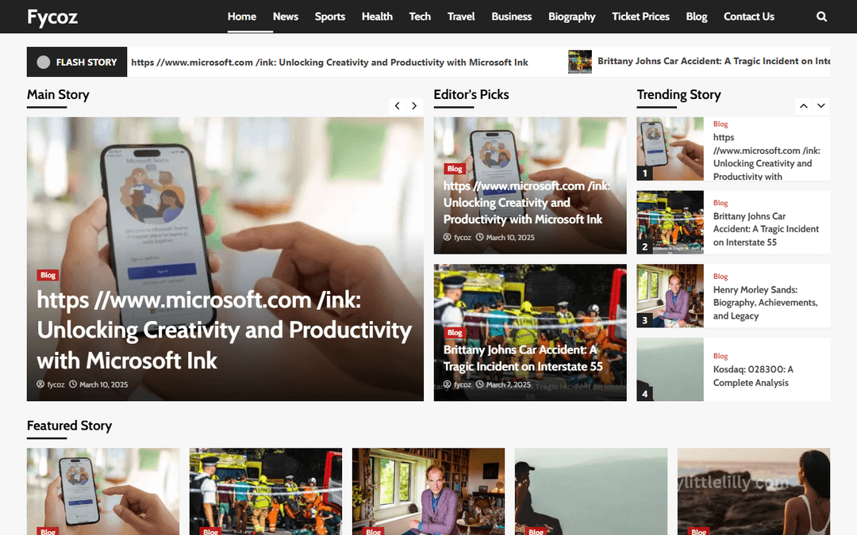Open Featured Story man in library thumbnail
The image size is (857, 535).
[428, 491]
